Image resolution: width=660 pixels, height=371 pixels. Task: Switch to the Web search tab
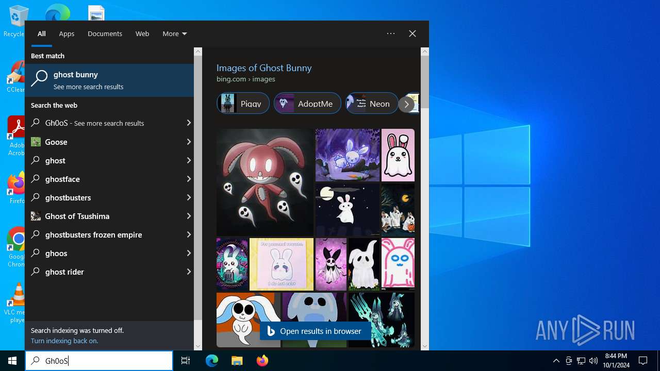click(x=142, y=33)
